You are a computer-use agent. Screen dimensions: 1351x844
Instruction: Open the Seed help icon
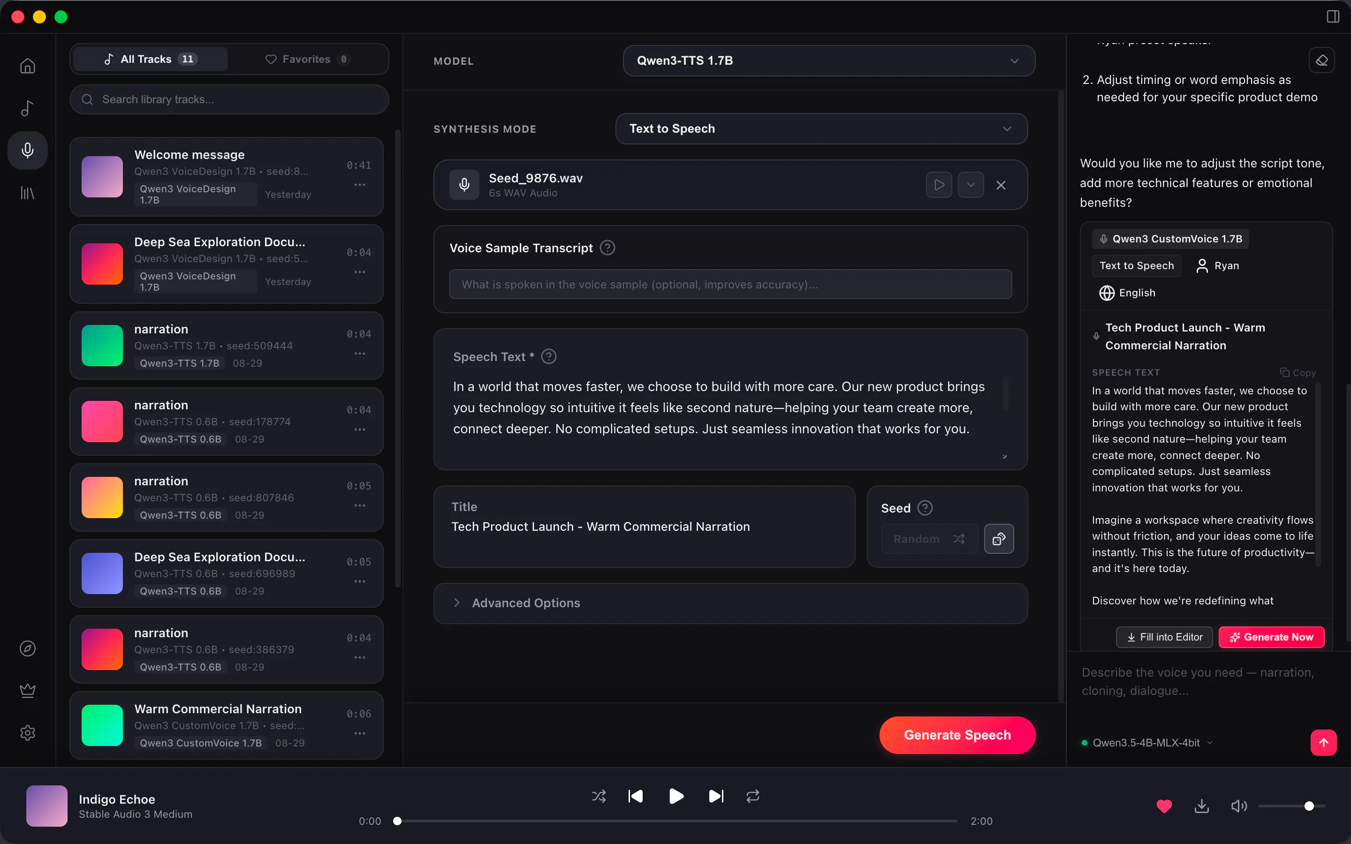[925, 508]
